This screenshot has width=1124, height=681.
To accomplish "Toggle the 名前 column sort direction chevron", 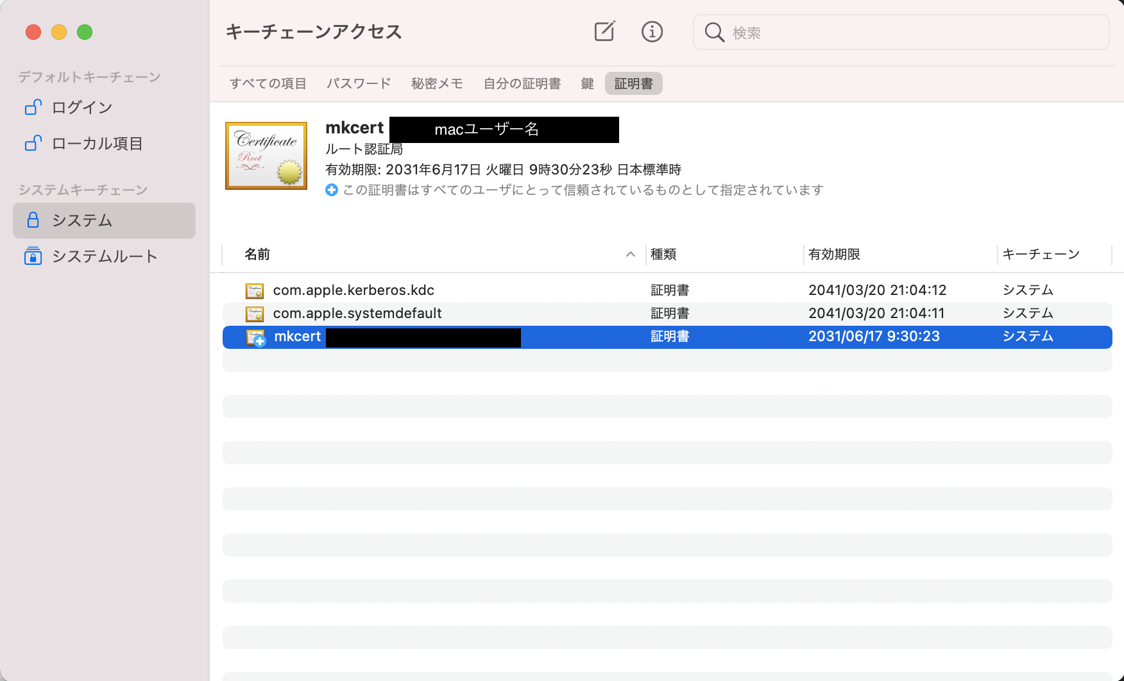I will (x=630, y=255).
